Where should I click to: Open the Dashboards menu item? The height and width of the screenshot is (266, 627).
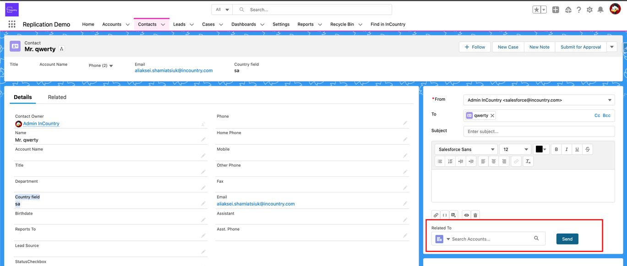click(244, 24)
